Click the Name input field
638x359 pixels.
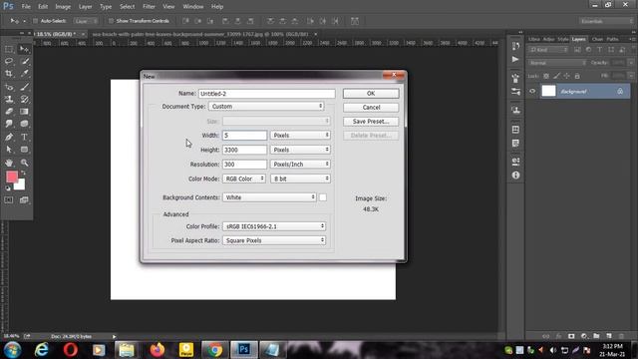267,94
